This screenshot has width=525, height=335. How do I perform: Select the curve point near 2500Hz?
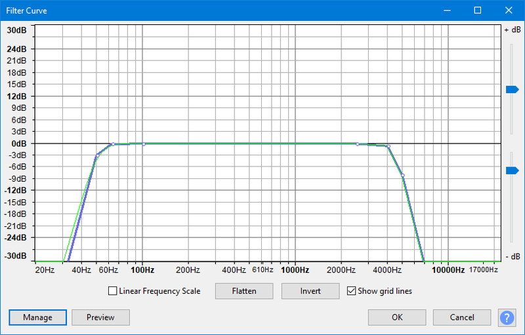click(357, 144)
